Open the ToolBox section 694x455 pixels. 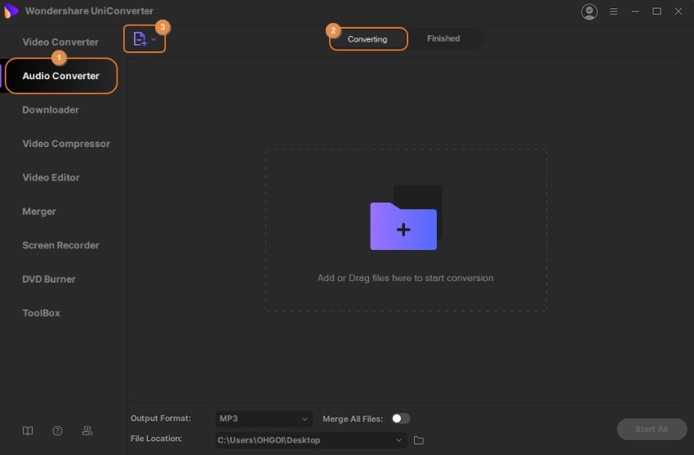pyautogui.click(x=41, y=313)
